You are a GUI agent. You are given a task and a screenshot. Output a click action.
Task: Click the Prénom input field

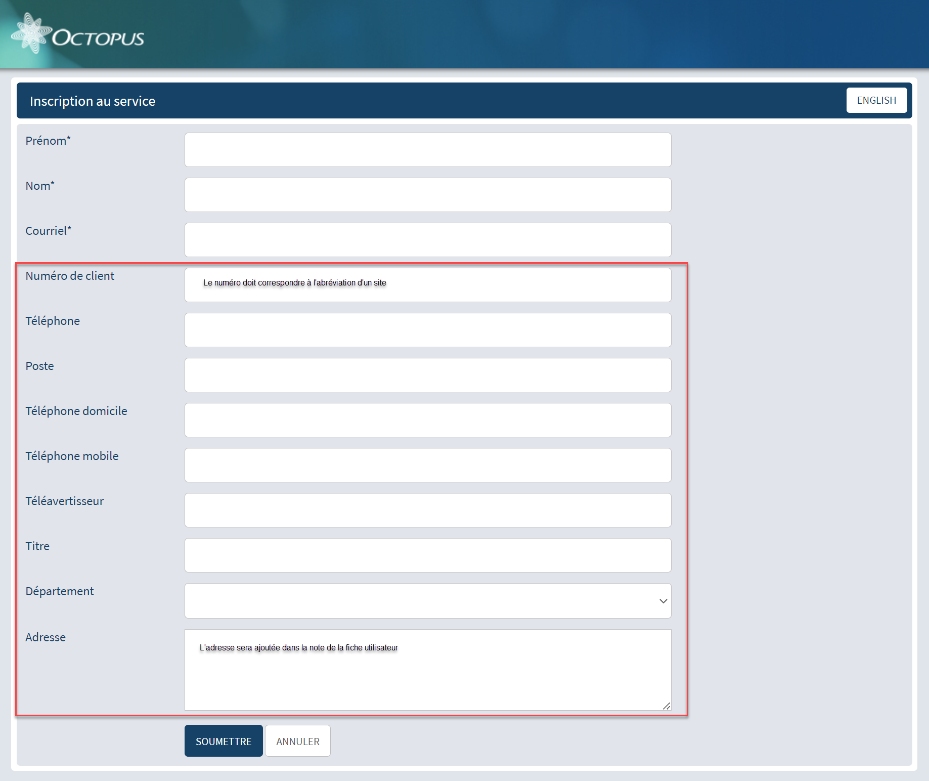point(427,150)
